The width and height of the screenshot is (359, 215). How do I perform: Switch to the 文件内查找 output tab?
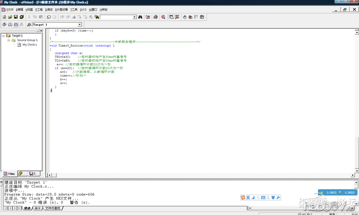pos(53,208)
